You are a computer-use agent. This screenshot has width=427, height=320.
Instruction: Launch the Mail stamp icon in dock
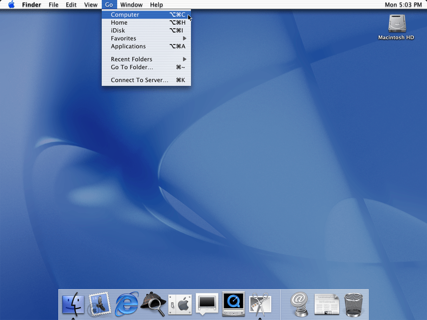pos(99,305)
